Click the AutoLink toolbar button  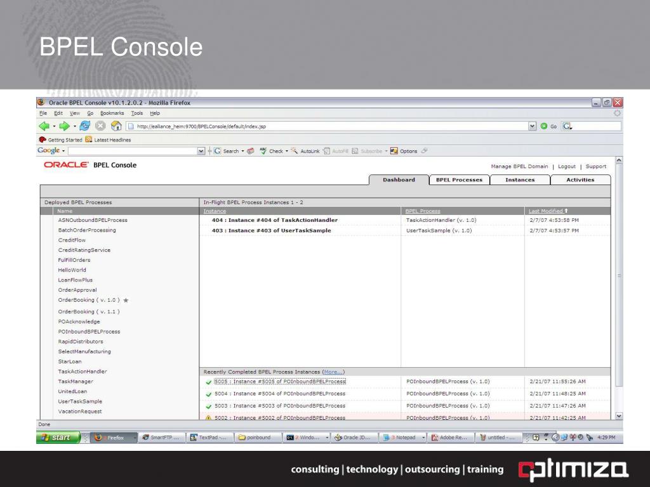point(305,151)
